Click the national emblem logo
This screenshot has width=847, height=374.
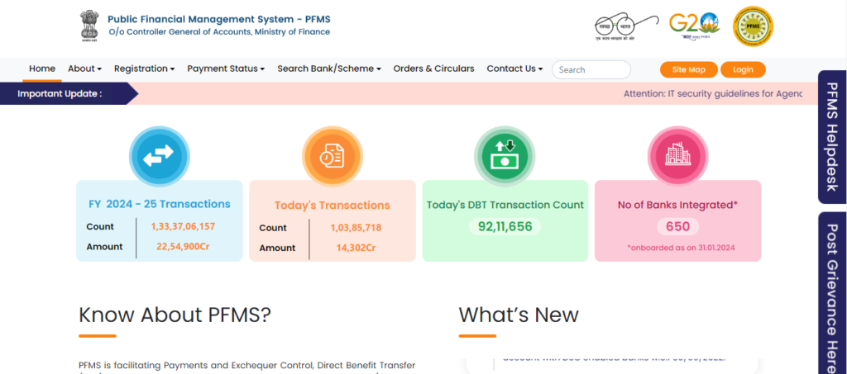pyautogui.click(x=89, y=26)
